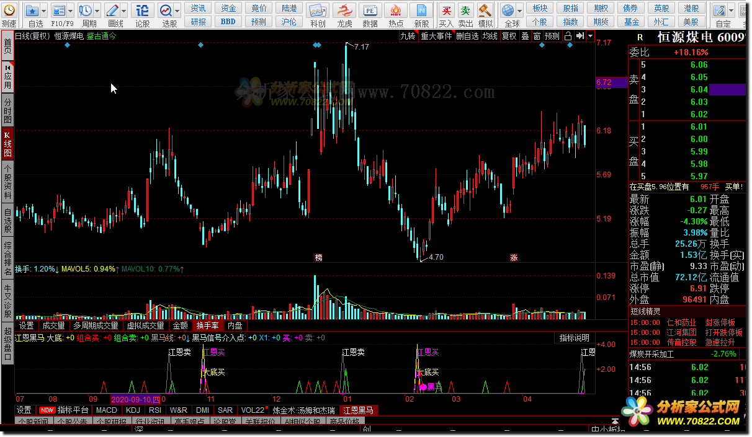Image resolution: width=752 pixels, height=437 pixels.
Task: Open the 论股 stock discussion icon
Action: [x=143, y=11]
